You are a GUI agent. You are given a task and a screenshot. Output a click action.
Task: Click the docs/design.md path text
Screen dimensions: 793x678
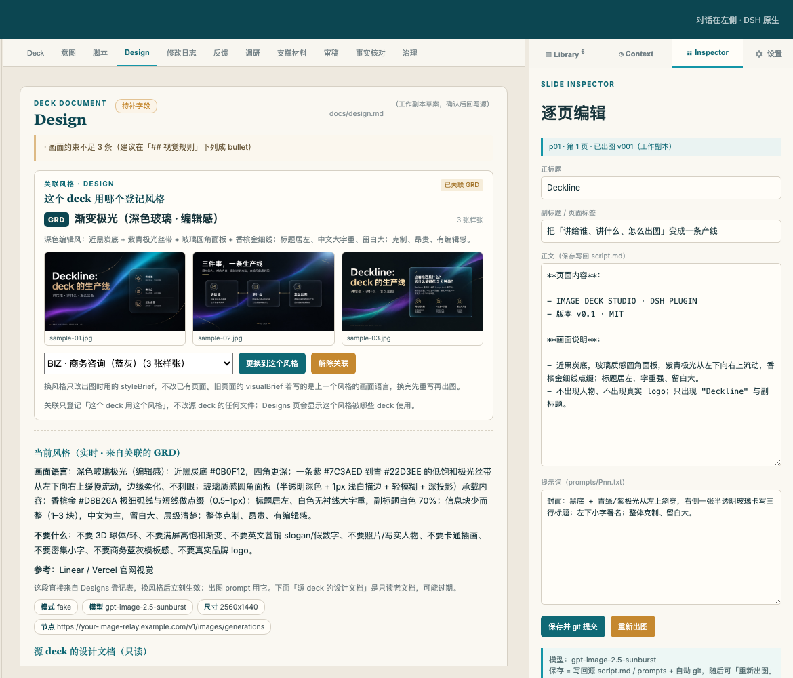point(356,113)
